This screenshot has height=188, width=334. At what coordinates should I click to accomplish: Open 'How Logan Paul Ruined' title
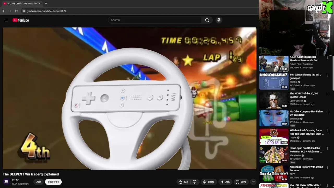[x=306, y=150]
